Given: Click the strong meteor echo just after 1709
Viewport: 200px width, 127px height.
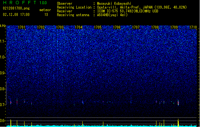Looking at the screenshot, I should click(x=178, y=103).
